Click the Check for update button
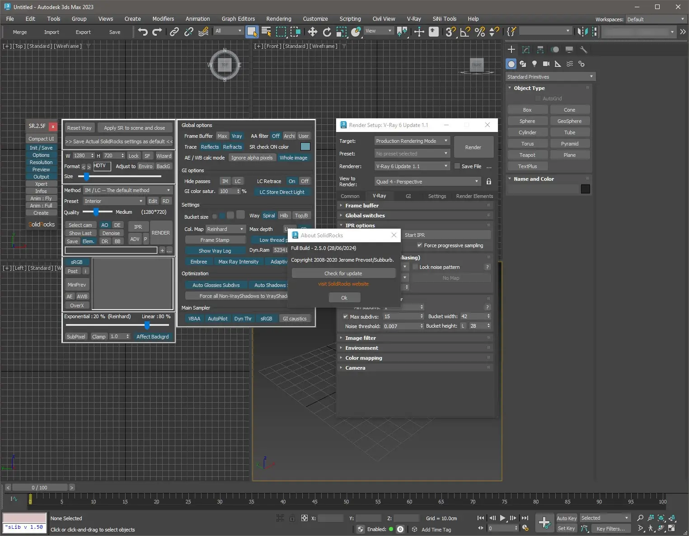This screenshot has height=536, width=689. [x=344, y=273]
